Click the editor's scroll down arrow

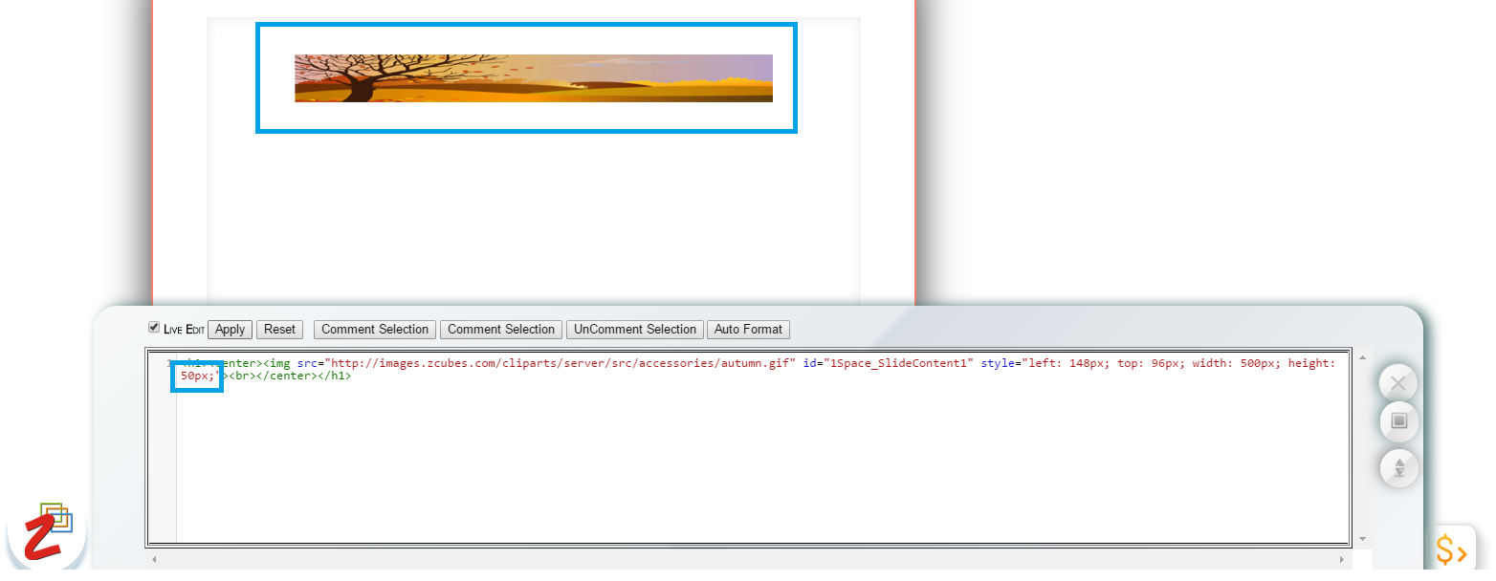[x=1362, y=539]
